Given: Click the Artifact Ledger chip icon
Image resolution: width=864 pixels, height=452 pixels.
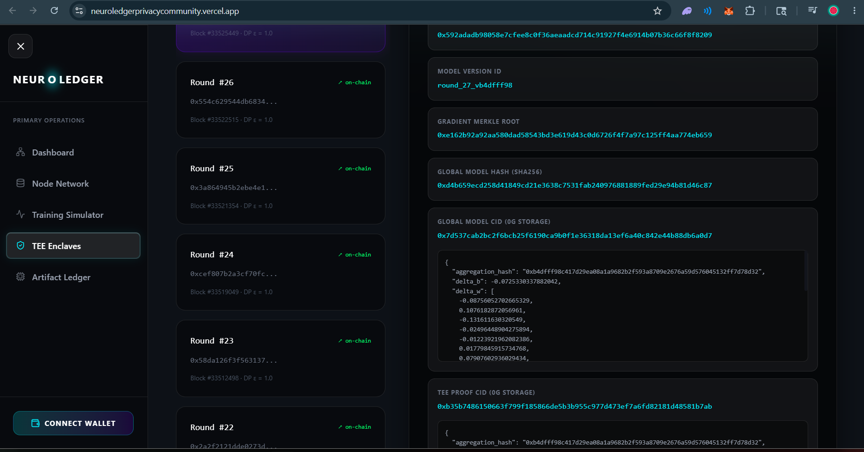Looking at the screenshot, I should 20,277.
